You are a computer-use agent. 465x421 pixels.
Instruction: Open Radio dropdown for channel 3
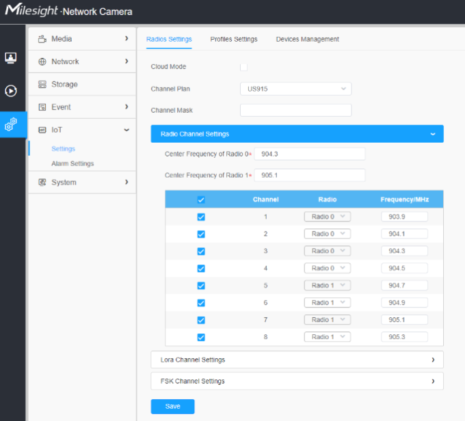(x=328, y=251)
